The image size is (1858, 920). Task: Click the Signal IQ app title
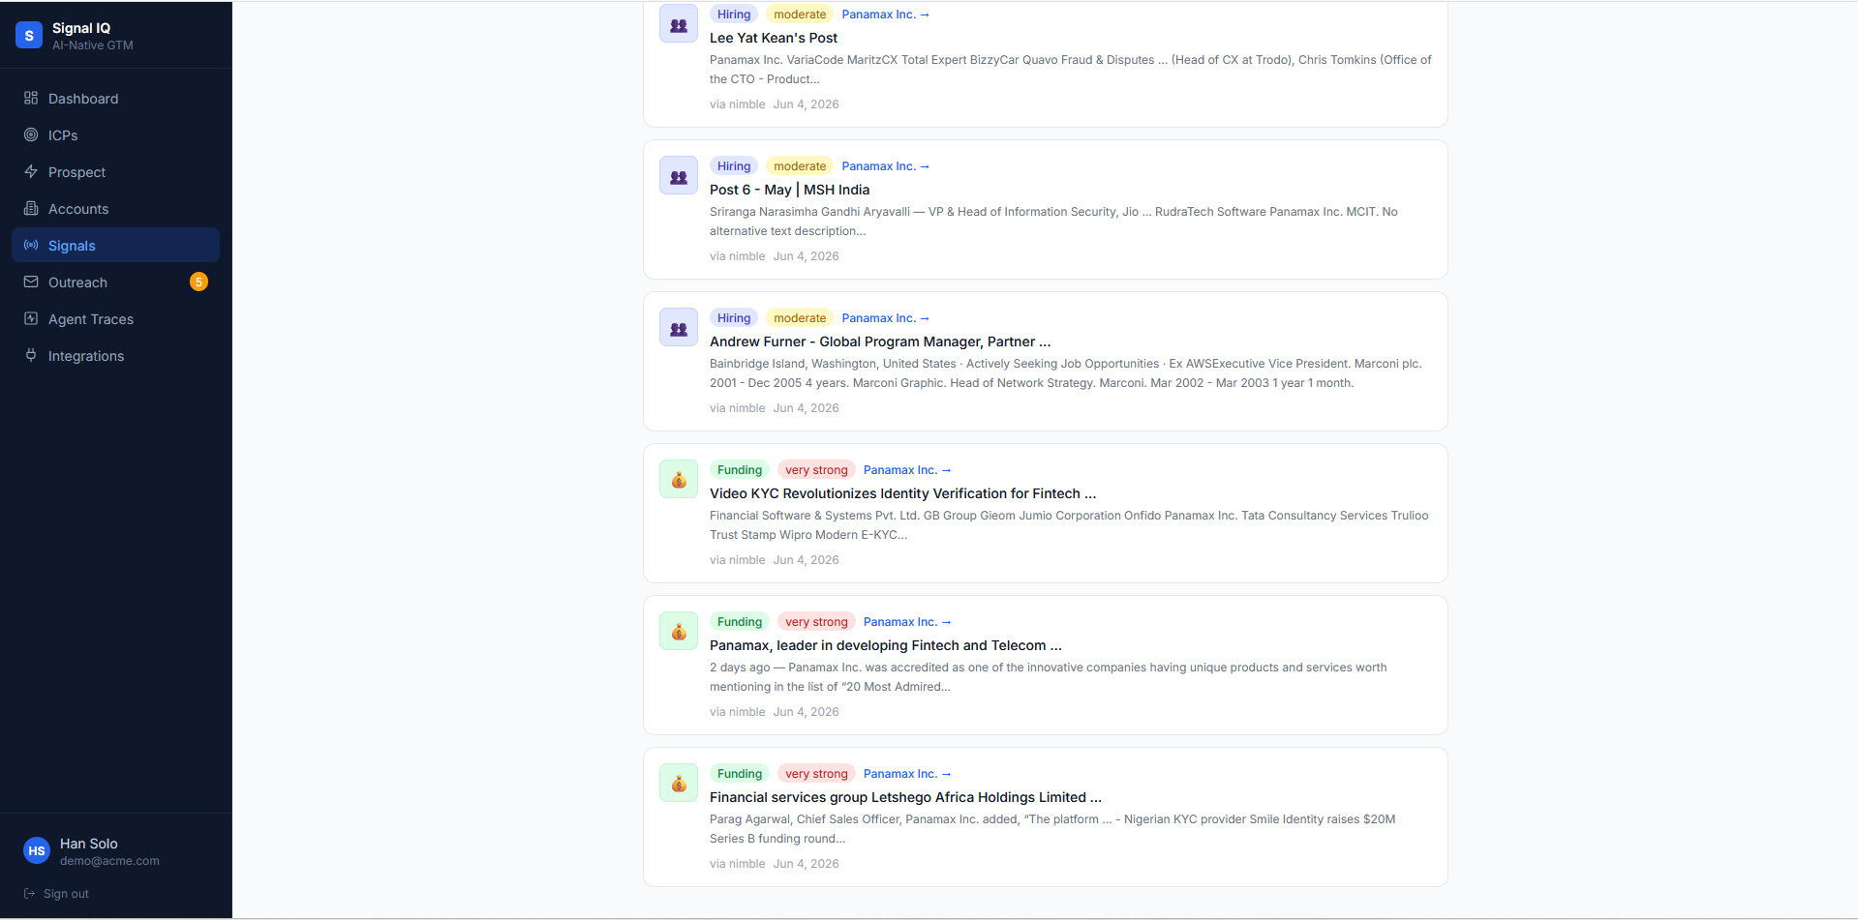81,28
